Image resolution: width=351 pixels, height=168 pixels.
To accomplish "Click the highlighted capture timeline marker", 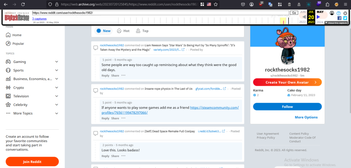I will coord(283,21).
